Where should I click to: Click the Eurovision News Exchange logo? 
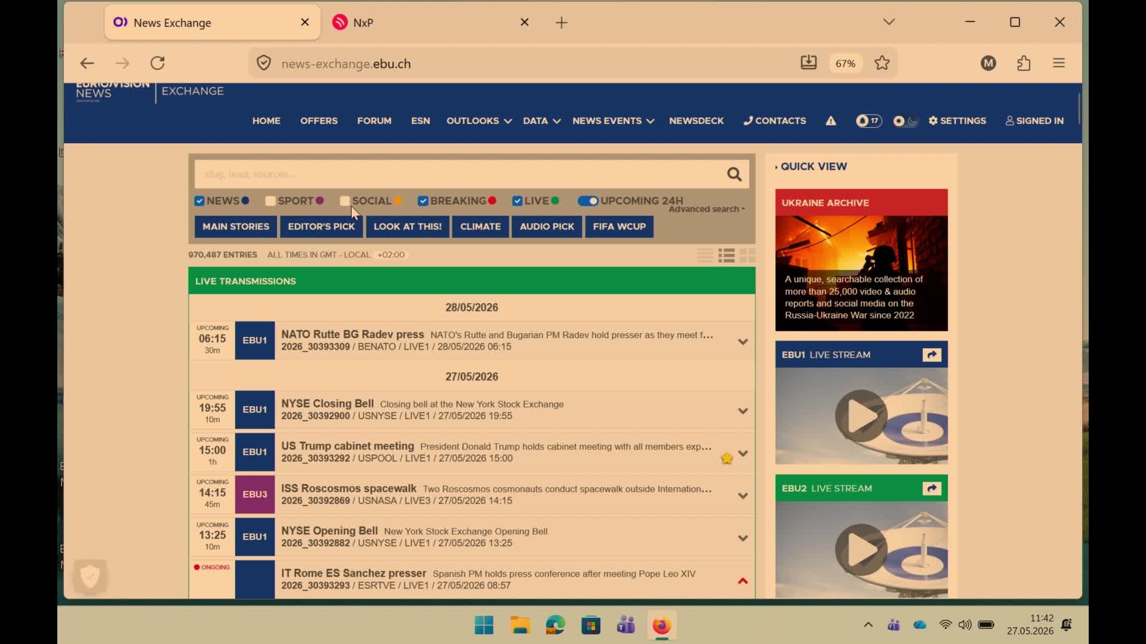click(x=150, y=92)
